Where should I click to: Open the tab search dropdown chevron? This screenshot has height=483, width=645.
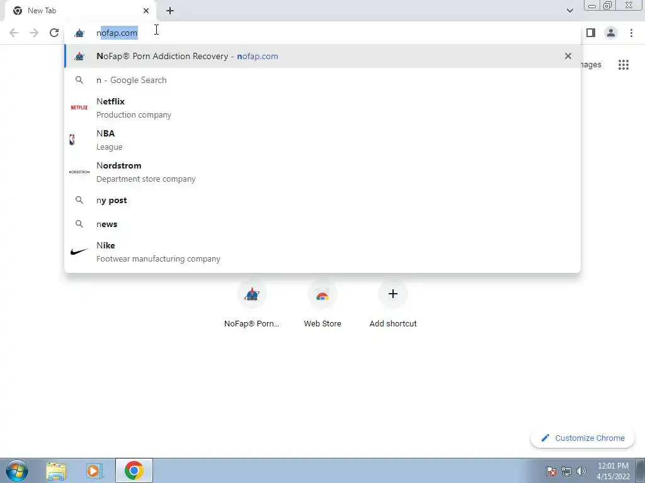click(x=569, y=11)
